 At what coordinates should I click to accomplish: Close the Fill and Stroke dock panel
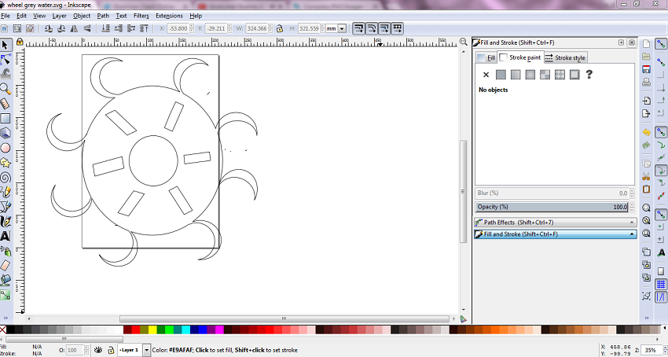631,42
